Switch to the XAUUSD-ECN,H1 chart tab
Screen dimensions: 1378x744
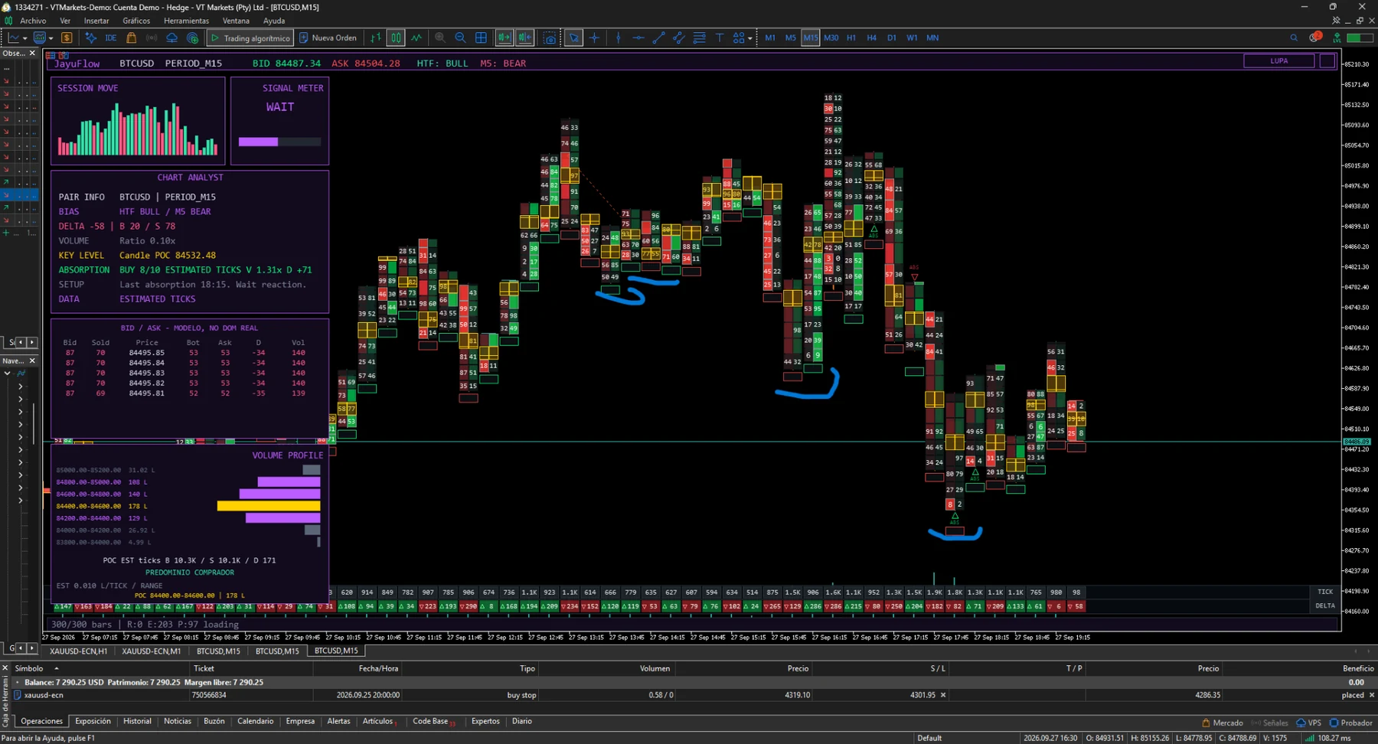78,651
